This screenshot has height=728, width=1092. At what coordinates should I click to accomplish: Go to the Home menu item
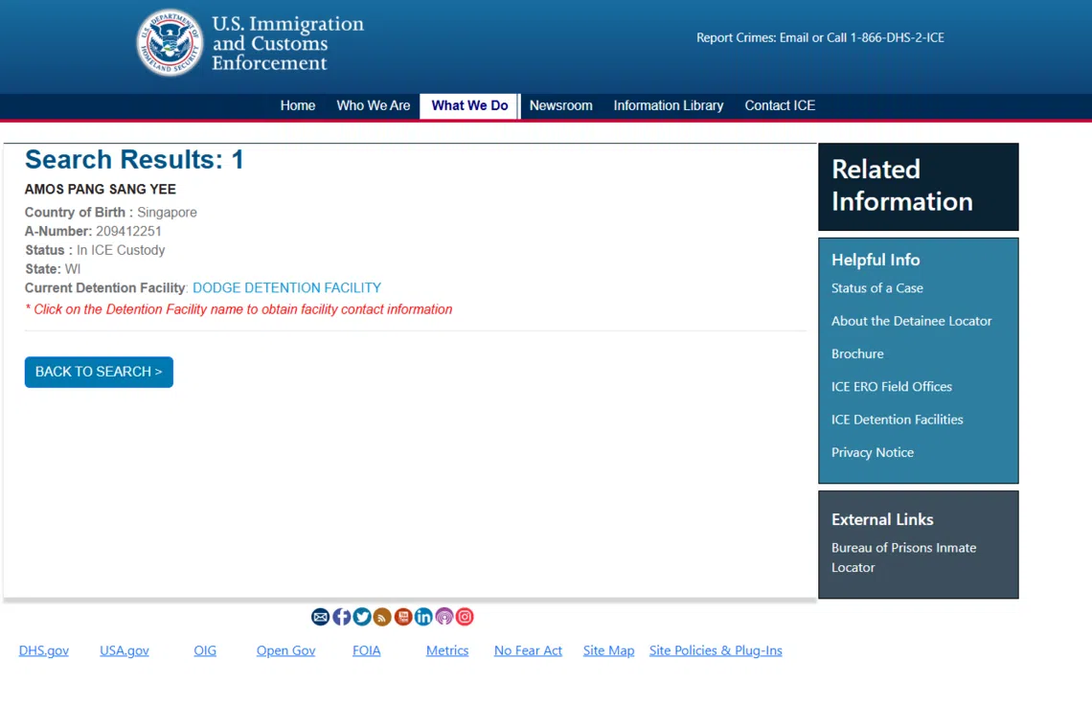(297, 105)
